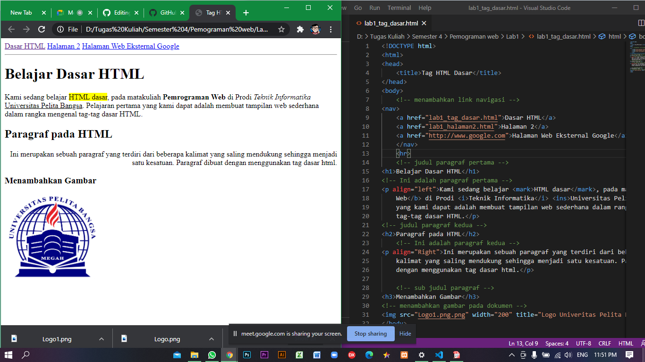
Task: Open the Go menu in VS Code
Action: (358, 8)
